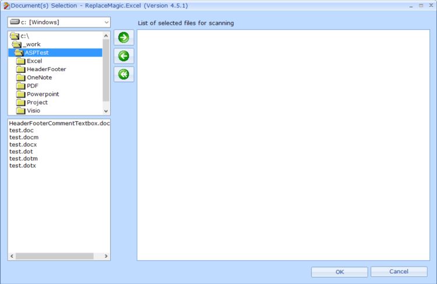Close the Document(s) Selection window
The width and height of the screenshot is (437, 284).
pyautogui.click(x=431, y=5)
